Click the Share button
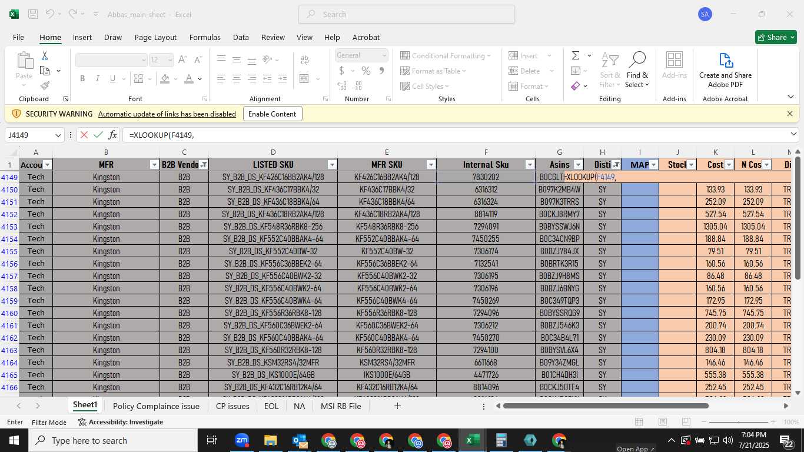Screen dimensions: 804x452 tap(776, 37)
